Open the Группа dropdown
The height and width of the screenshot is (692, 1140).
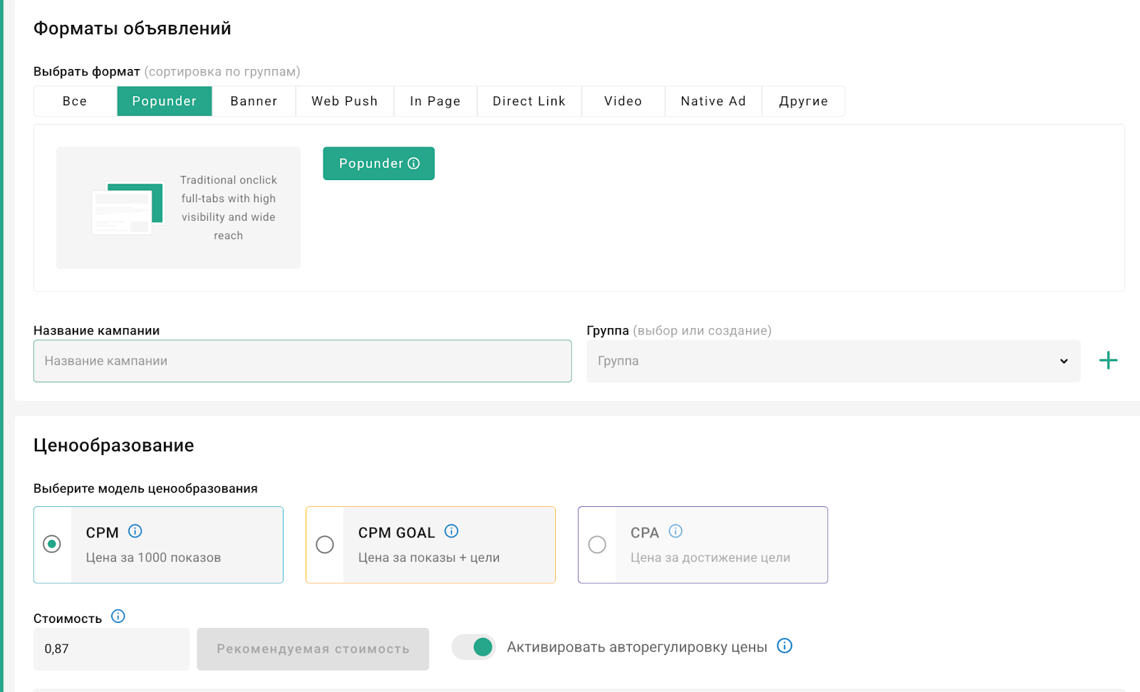pyautogui.click(x=832, y=361)
